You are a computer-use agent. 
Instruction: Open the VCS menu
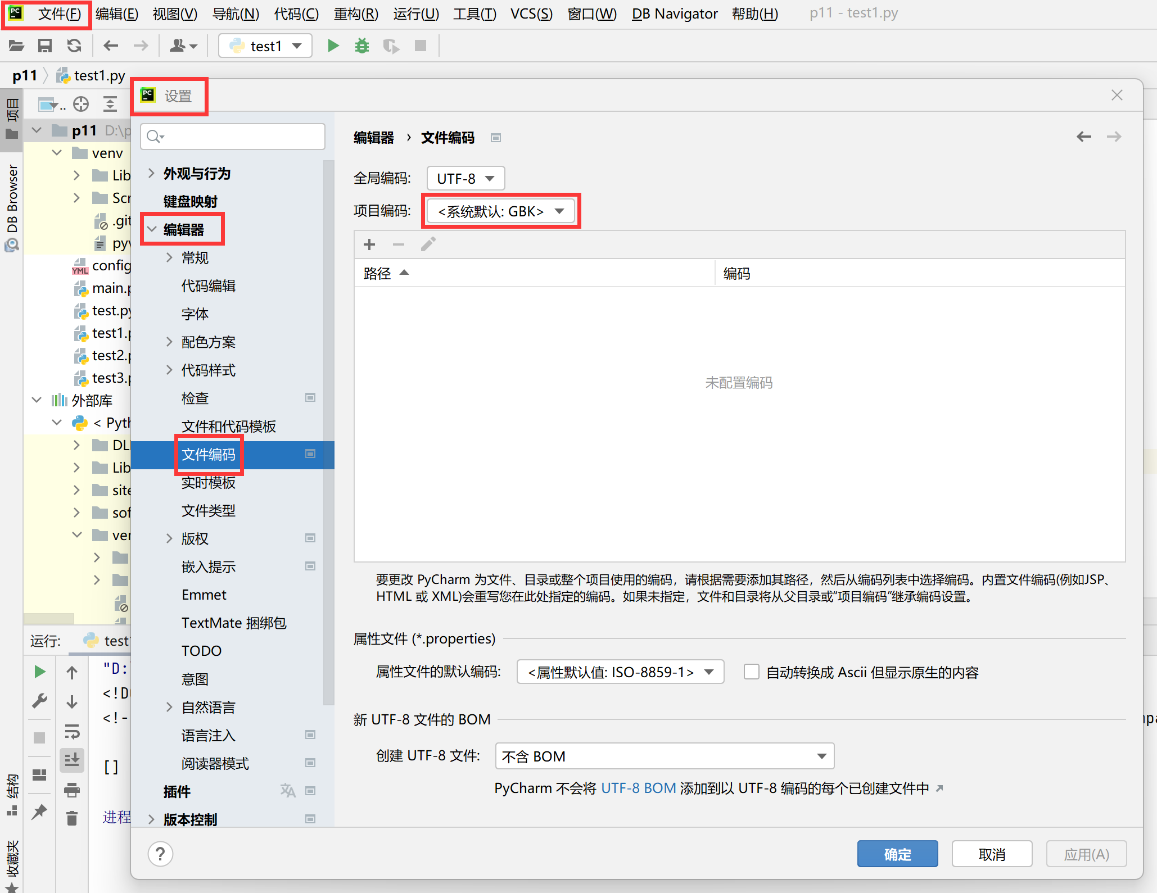pyautogui.click(x=531, y=13)
